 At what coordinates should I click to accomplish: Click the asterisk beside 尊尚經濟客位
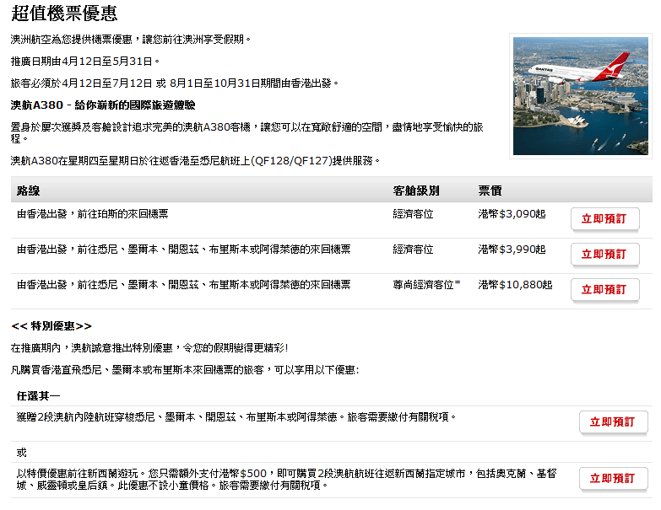[458, 284]
